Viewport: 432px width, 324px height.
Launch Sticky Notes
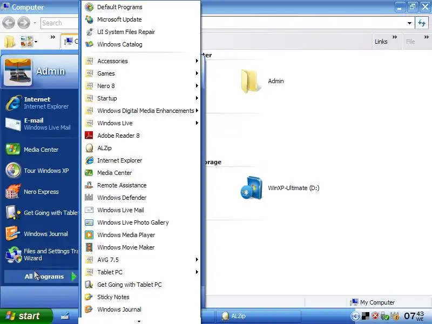141,297
